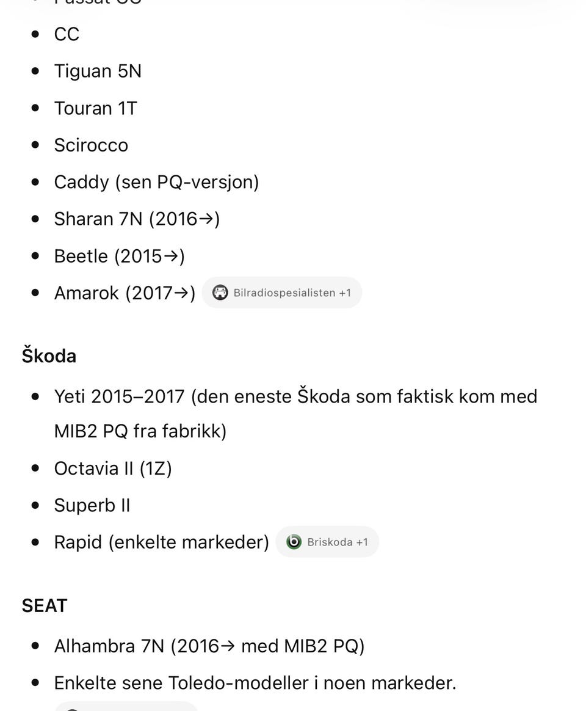This screenshot has width=586, height=711.
Task: Click the Octavia II (1Z) entry
Action: click(x=113, y=469)
